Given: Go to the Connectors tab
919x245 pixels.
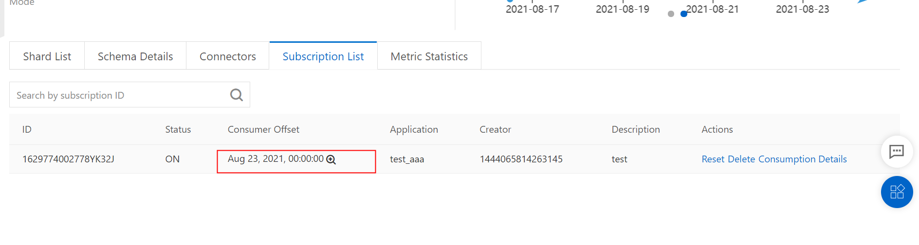Looking at the screenshot, I should pos(227,56).
